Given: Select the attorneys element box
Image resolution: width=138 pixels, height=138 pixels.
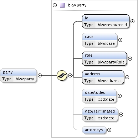Looking at the screenshot, I should point(94,130).
